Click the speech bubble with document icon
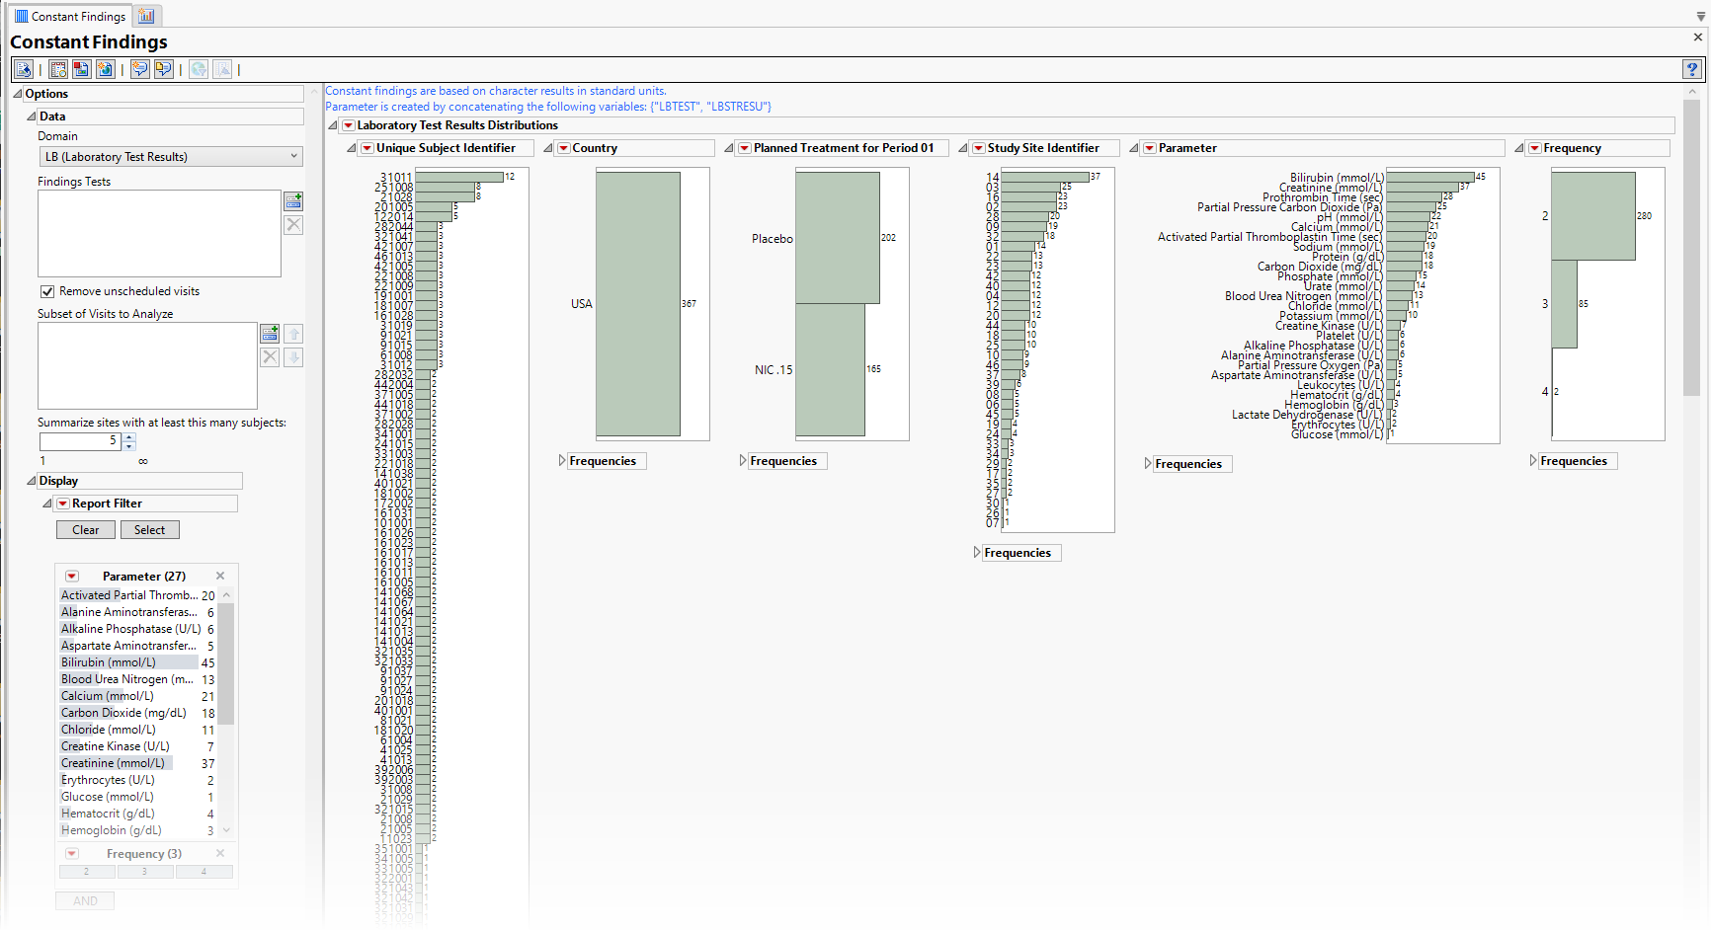 click(x=164, y=69)
